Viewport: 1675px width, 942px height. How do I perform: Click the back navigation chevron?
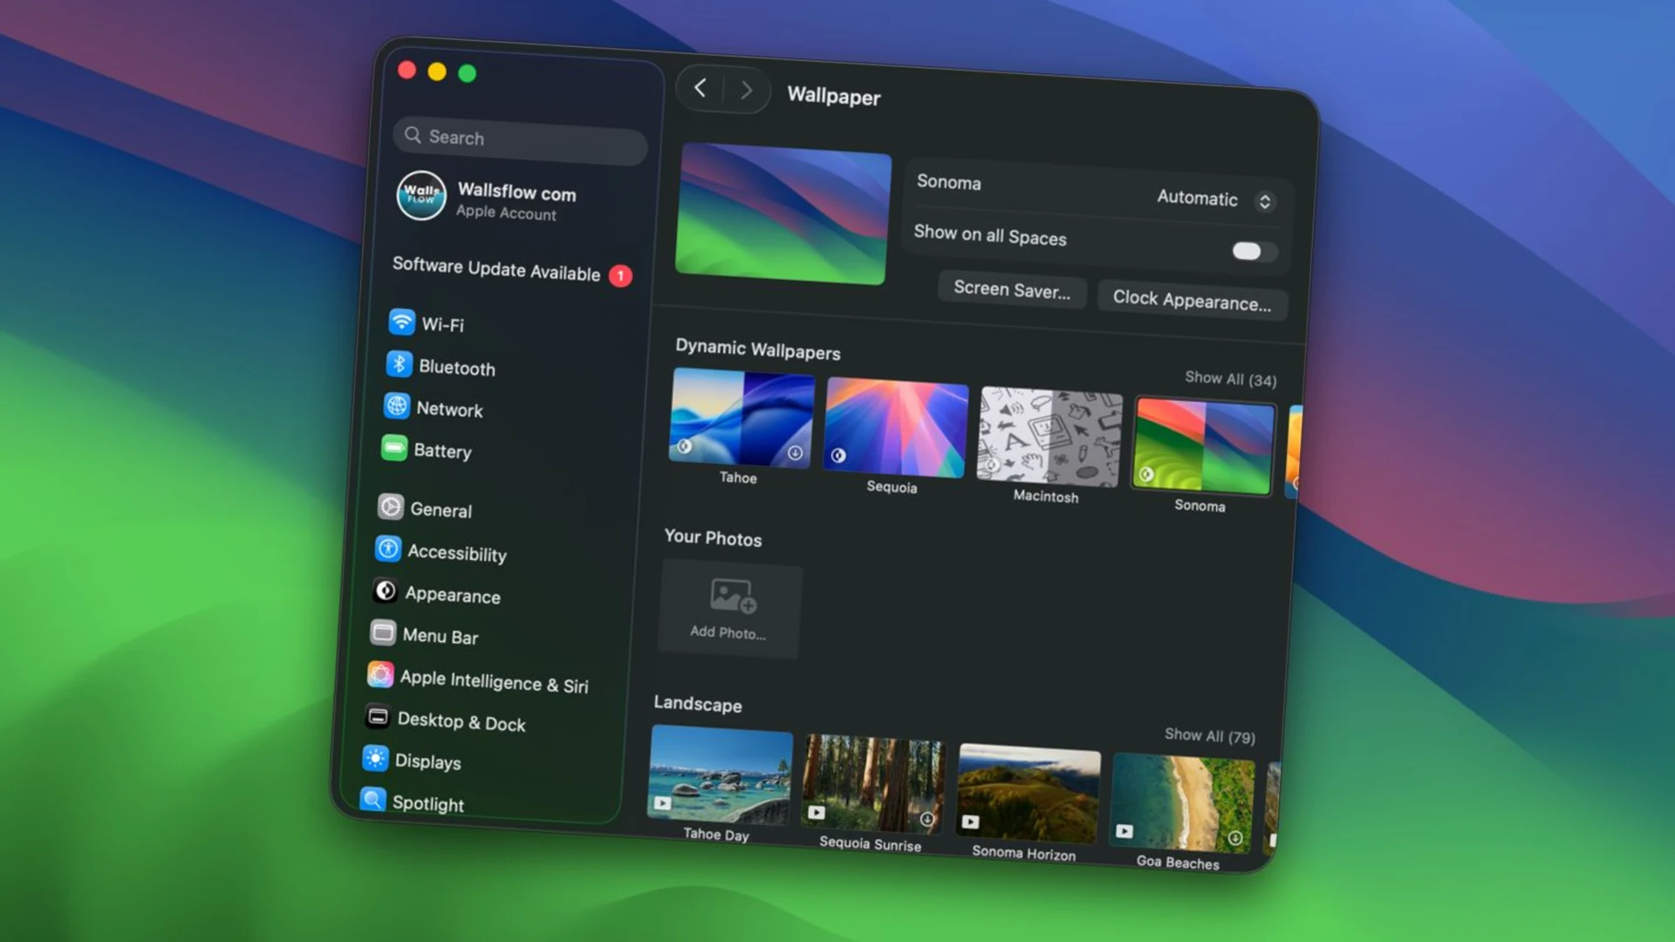(x=700, y=88)
